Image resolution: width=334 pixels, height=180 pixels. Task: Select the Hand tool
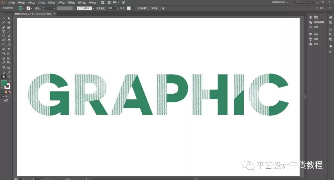pos(4,77)
